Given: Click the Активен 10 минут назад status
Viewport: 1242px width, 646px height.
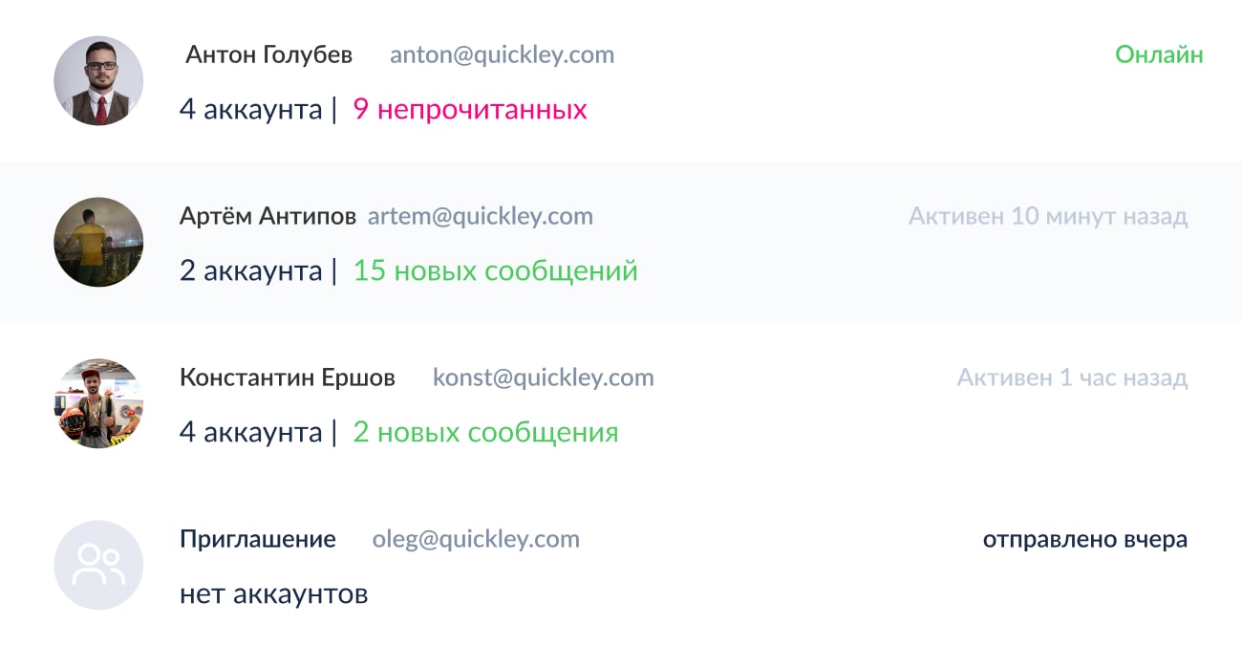Looking at the screenshot, I should (x=1047, y=216).
